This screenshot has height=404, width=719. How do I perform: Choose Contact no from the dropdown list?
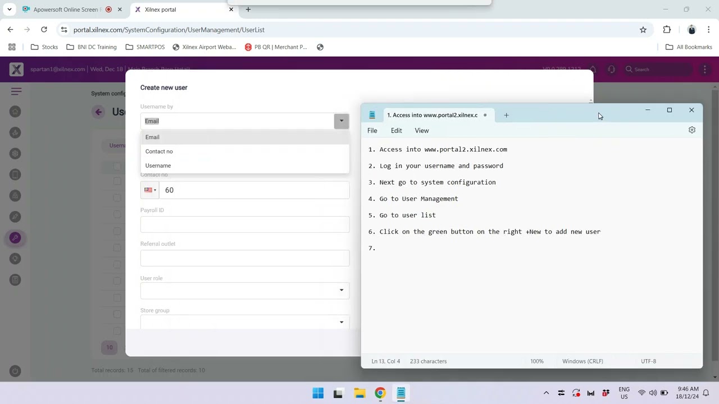pos(245,151)
